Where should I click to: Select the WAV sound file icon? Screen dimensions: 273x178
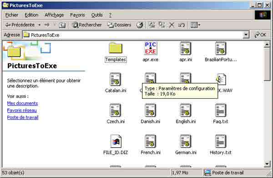coord(221,79)
